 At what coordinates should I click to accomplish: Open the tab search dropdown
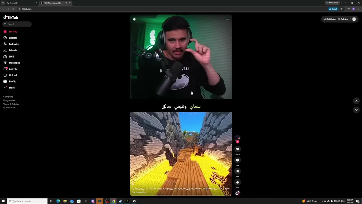coord(3,3)
